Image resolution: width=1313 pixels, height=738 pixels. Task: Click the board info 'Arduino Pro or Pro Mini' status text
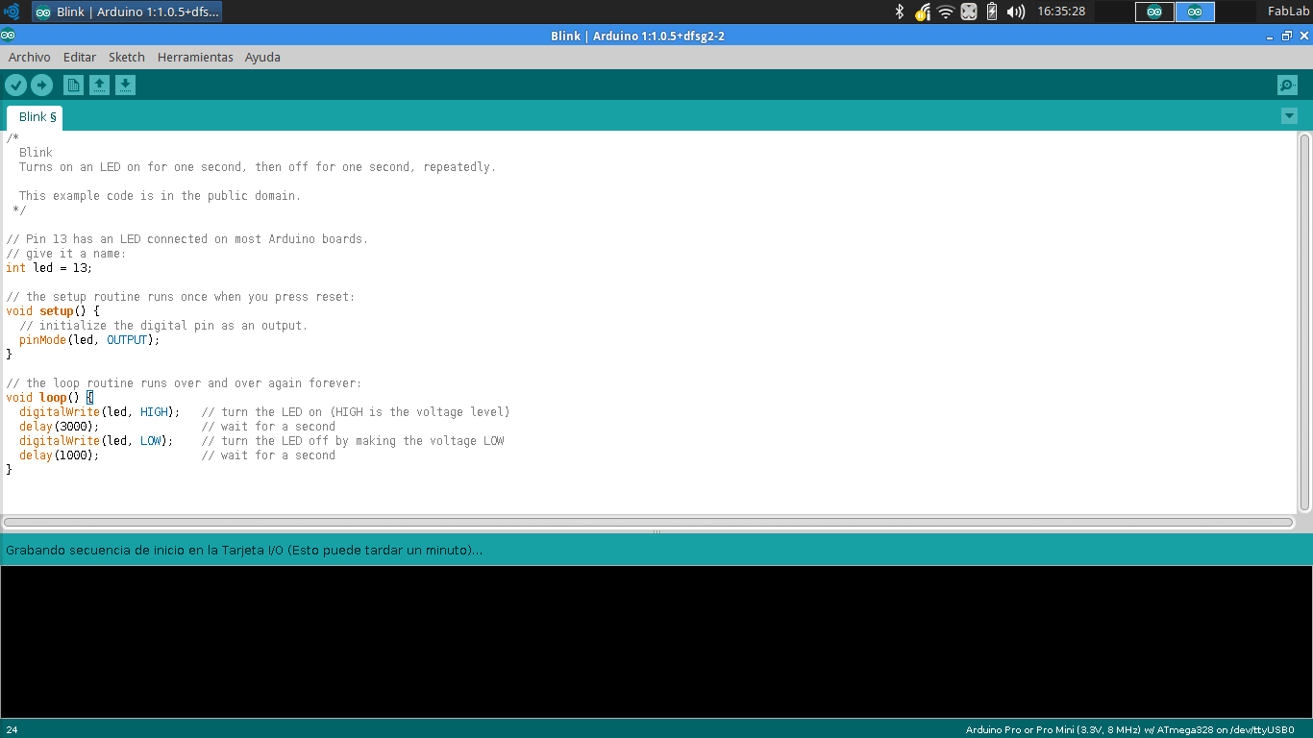pos(1129,730)
